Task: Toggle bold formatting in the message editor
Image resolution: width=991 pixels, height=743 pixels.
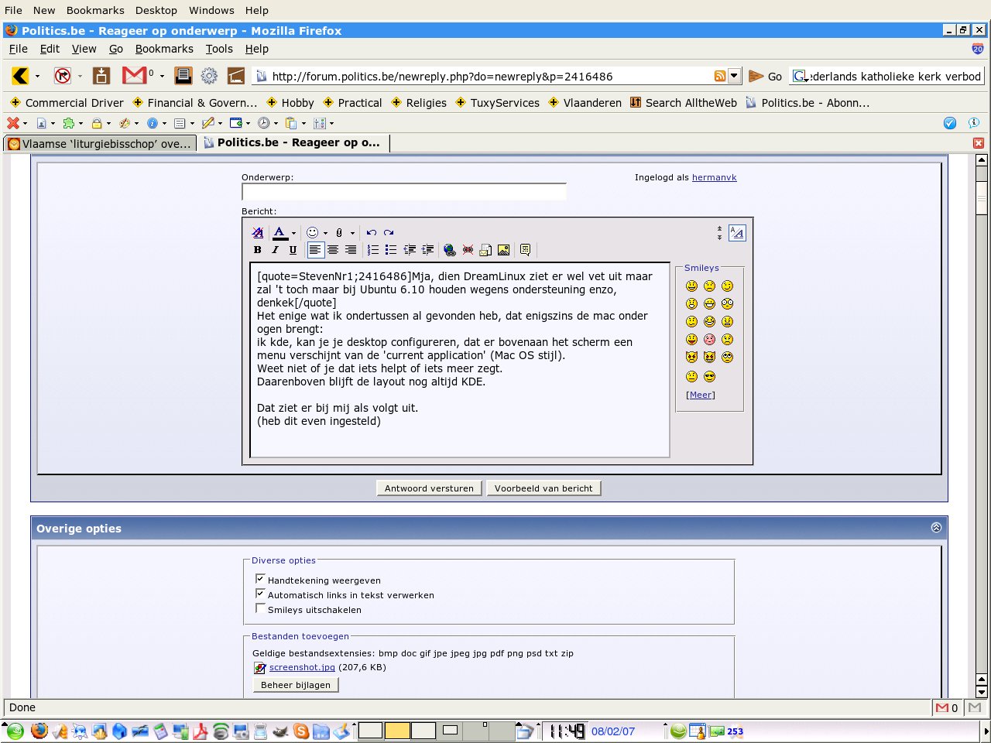Action: (258, 250)
